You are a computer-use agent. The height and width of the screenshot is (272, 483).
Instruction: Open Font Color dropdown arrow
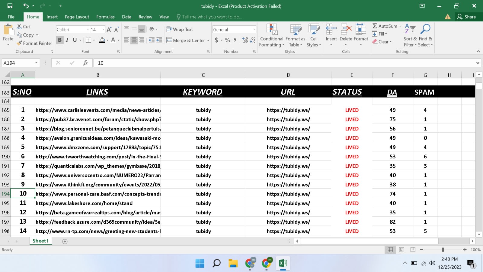(118, 40)
